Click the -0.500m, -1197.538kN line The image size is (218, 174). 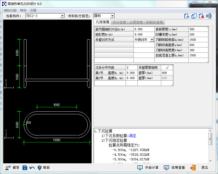coord(131,150)
